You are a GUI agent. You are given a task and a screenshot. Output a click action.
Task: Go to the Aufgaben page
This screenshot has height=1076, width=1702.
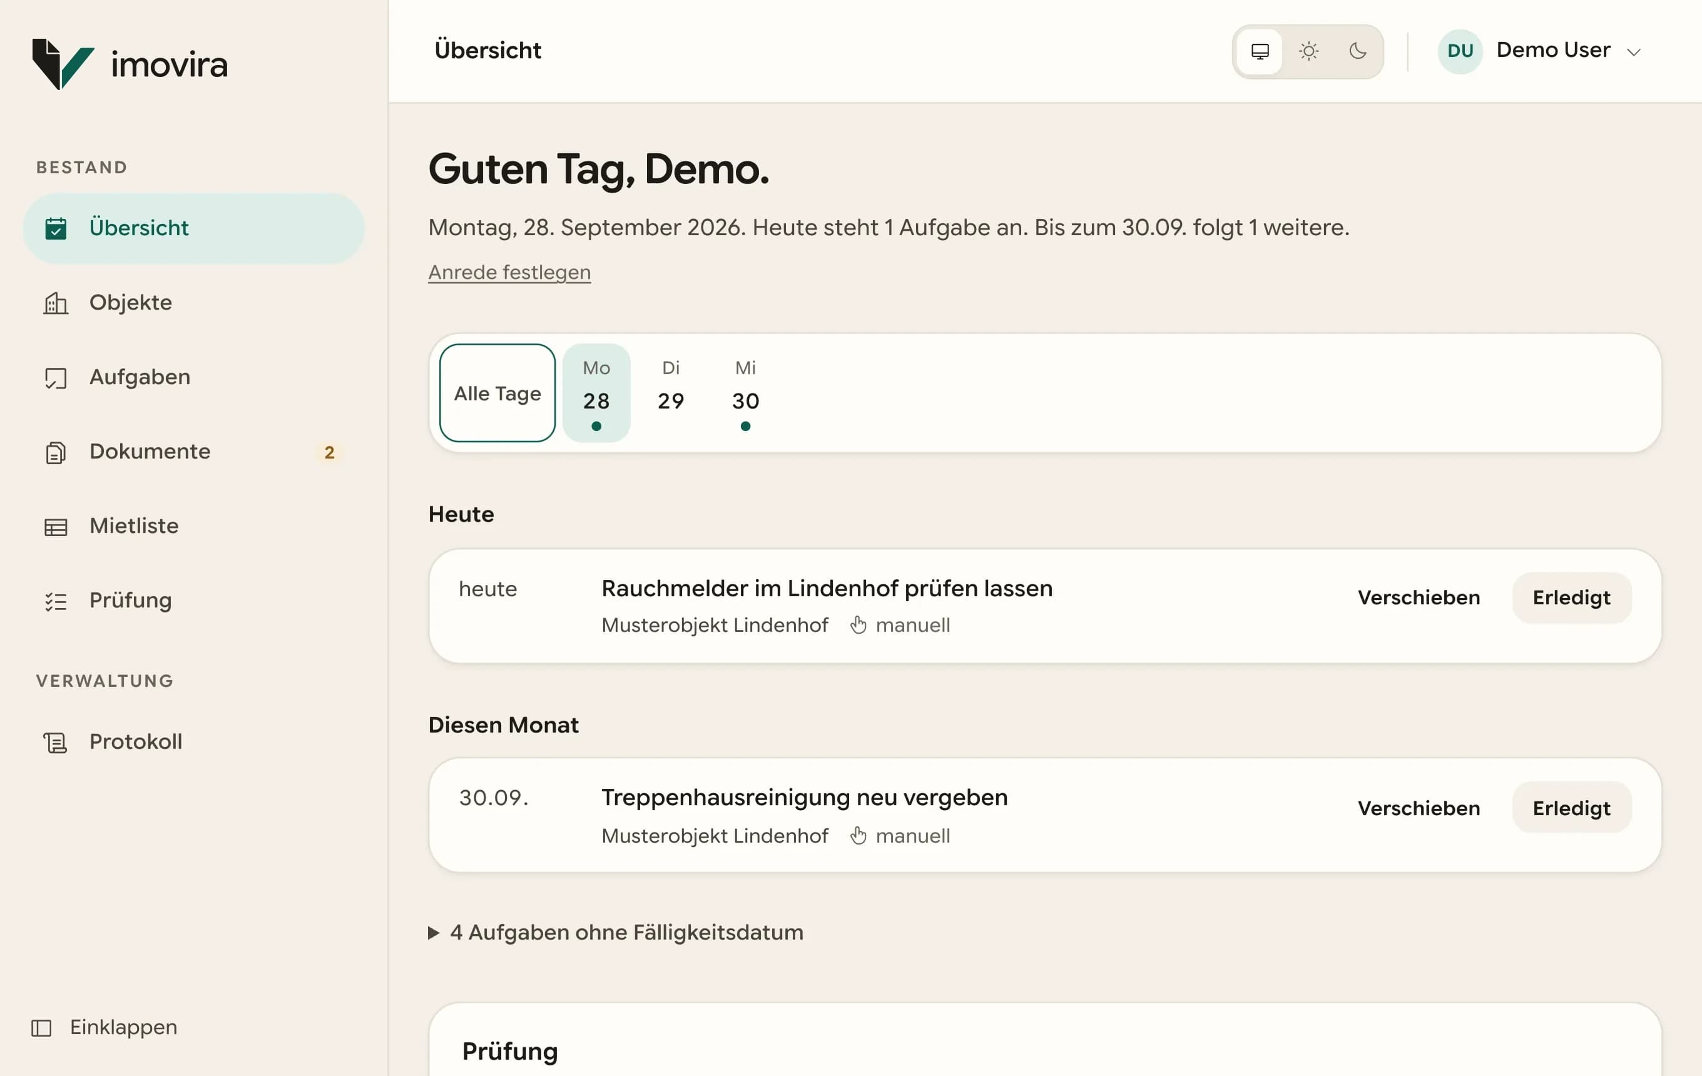click(x=194, y=378)
